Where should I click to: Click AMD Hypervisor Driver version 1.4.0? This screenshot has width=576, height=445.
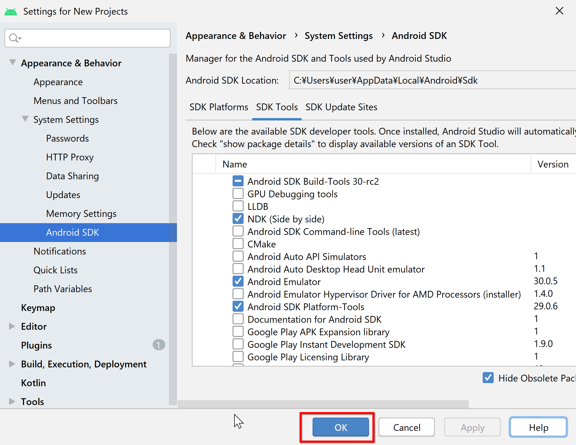click(x=543, y=293)
